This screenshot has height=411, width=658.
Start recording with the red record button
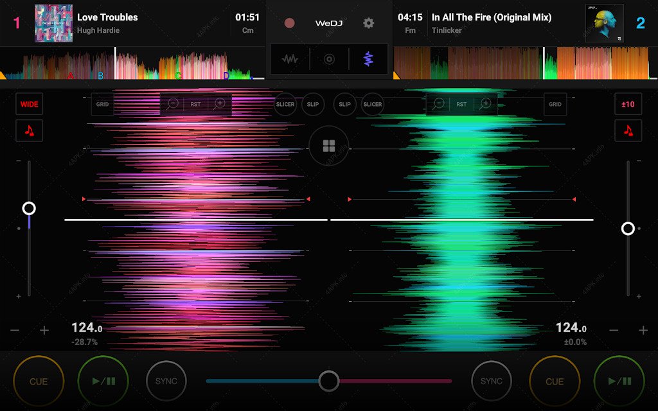click(290, 23)
